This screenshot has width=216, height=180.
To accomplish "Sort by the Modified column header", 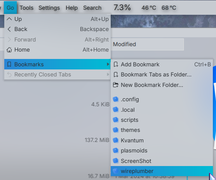I will (x=147, y=44).
